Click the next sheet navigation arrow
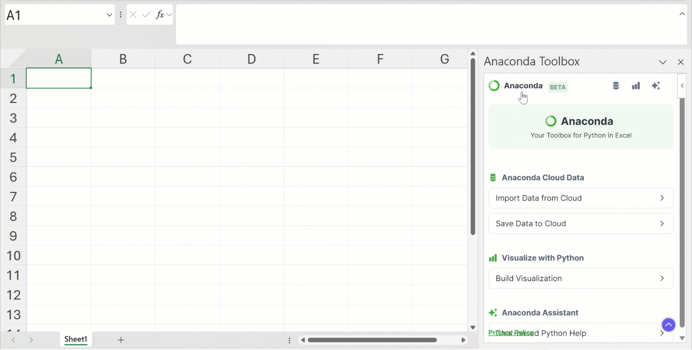The image size is (692, 350). click(31, 340)
